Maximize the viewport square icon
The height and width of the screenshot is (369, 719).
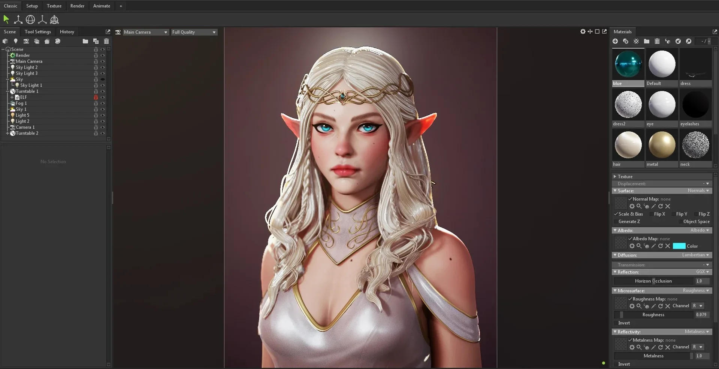coord(597,31)
